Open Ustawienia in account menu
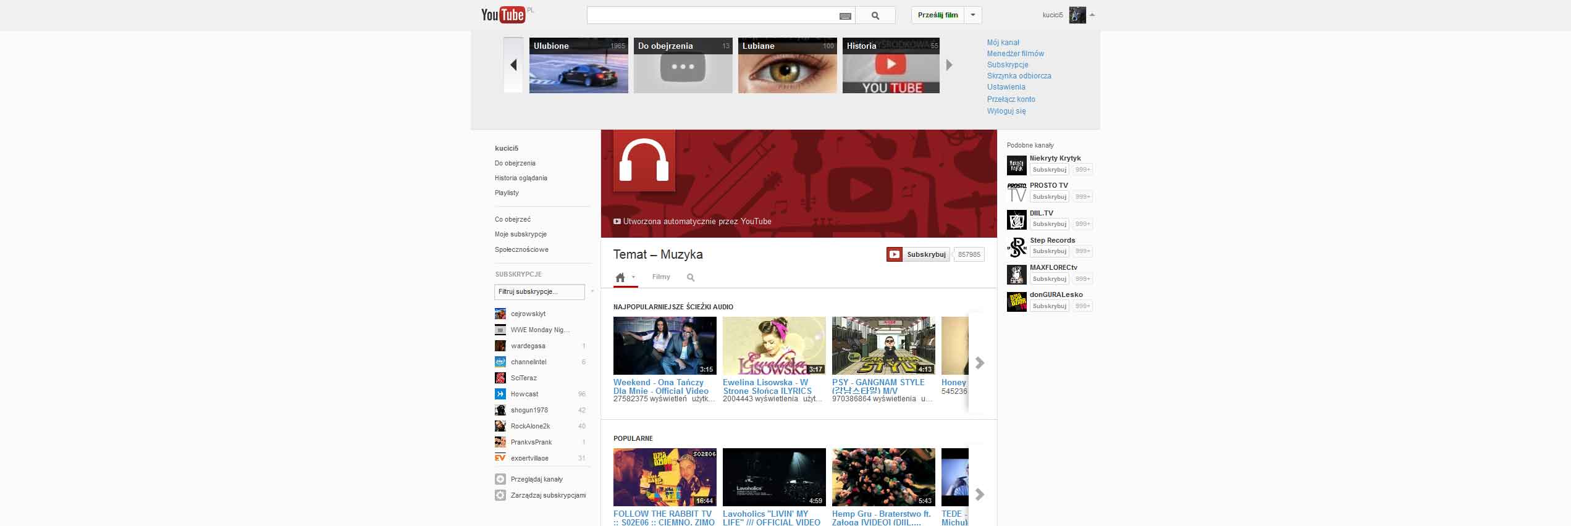 tap(1006, 87)
